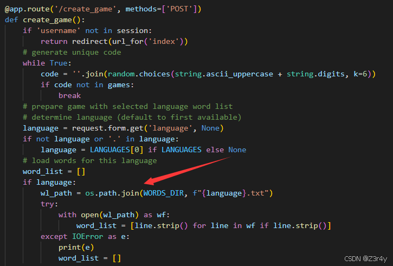Click the 'try:' keyword
The height and width of the screenshot is (266, 393).
(x=49, y=204)
